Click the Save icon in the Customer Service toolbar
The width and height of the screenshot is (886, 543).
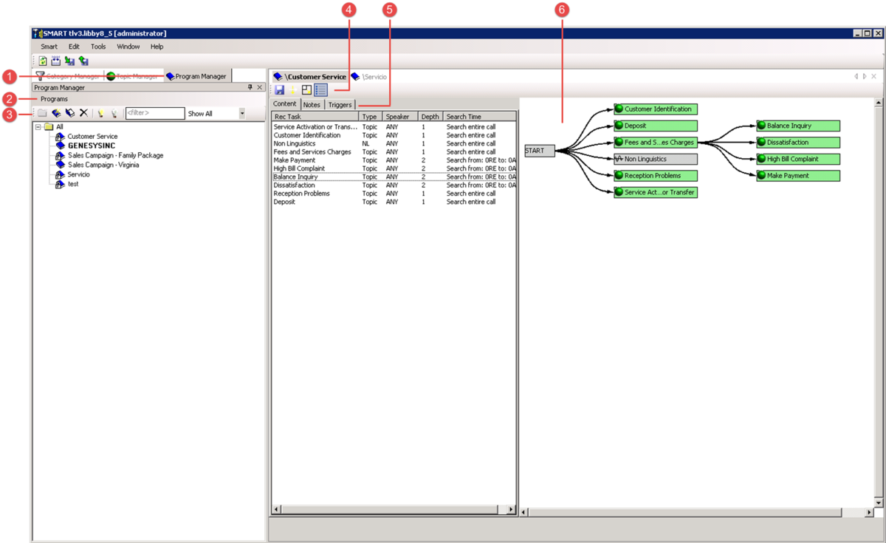(279, 89)
